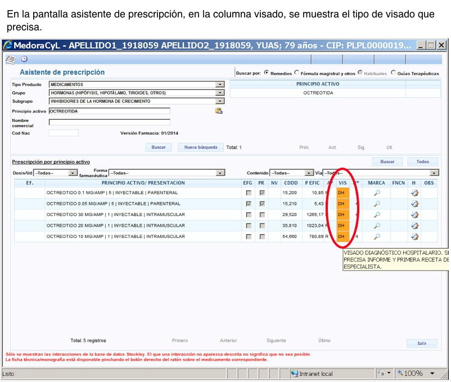Open the clock icon in the toolbar
Screen dimensions: 451x382
tap(24, 59)
